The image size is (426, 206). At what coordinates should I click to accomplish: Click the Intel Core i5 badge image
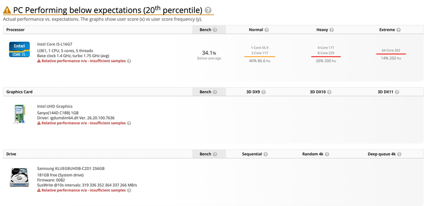point(19,49)
